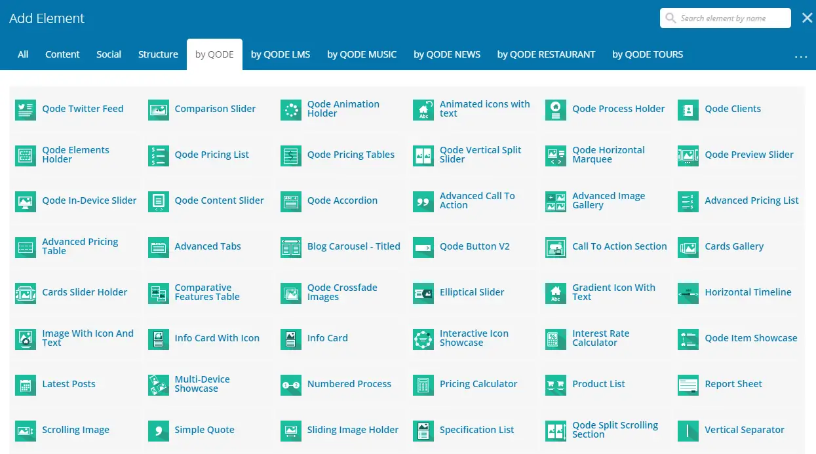Screen dimensions: 816x454
Task: Open the by QODE NEWS tab
Action: tap(447, 54)
